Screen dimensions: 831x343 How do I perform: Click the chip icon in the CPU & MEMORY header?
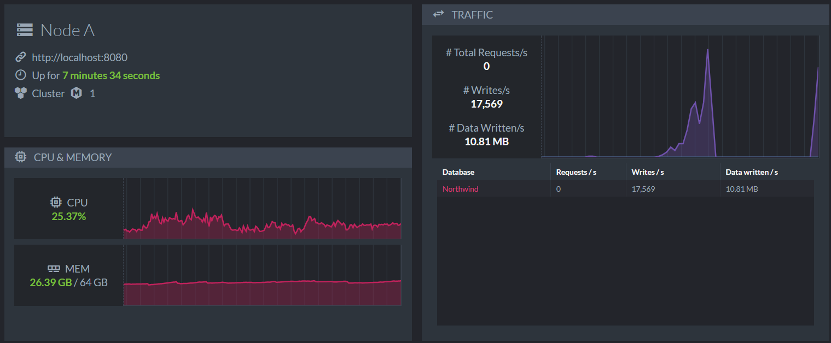click(x=21, y=157)
